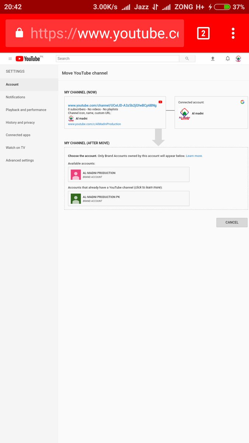
Task: Select AL-MADNI PRODUCTION PK brand account
Action: click(129, 199)
